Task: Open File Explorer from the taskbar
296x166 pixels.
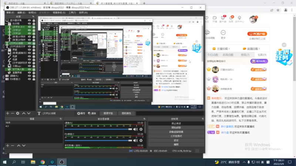Action: [x=33, y=162]
